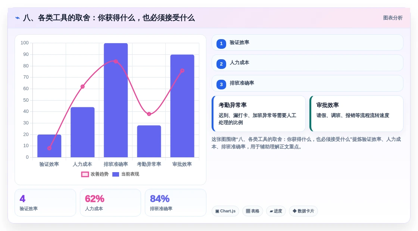Click the 考勤异常率 card title
The width and height of the screenshot is (418, 231).
click(x=233, y=105)
